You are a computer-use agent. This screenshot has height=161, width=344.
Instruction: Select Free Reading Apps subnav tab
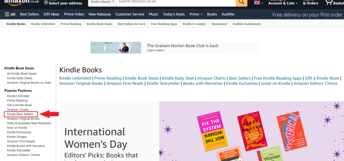164,24
